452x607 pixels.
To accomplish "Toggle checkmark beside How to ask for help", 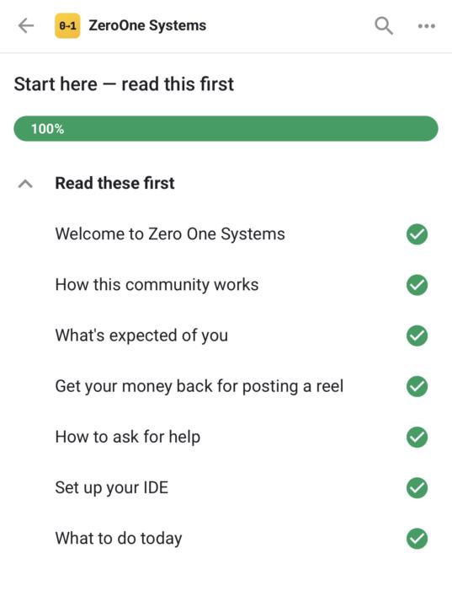I will (417, 437).
